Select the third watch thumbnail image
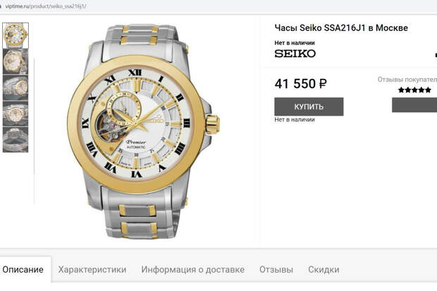This screenshot has width=437, height=291. pyautogui.click(x=16, y=87)
